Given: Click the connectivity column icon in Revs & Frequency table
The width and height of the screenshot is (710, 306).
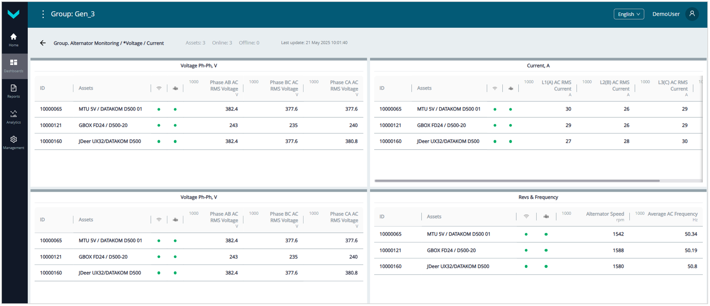Looking at the screenshot, I should point(526,216).
